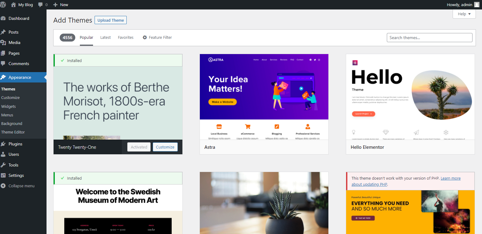
Task: Click the Users person icon
Action: 3,154
